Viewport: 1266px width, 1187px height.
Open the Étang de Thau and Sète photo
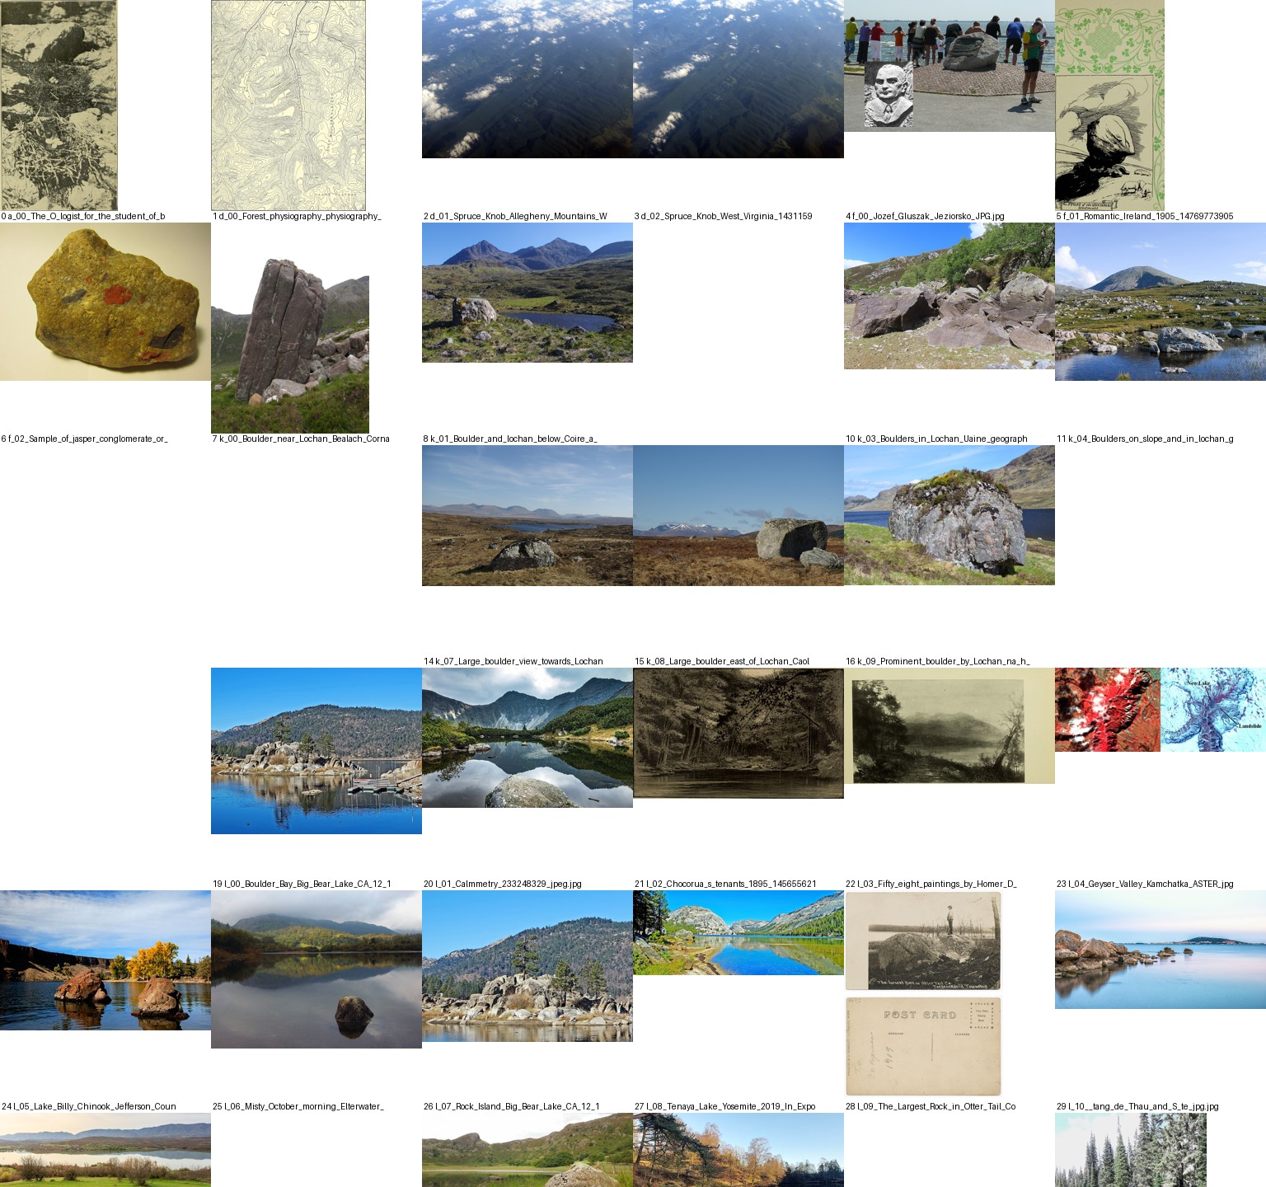coord(1160,950)
